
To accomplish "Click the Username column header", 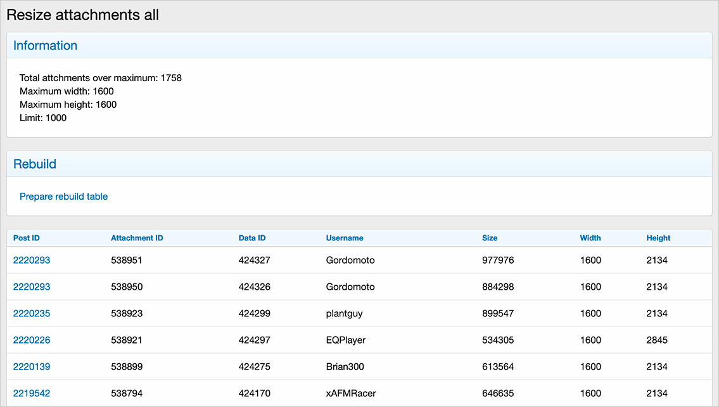I will point(345,238).
